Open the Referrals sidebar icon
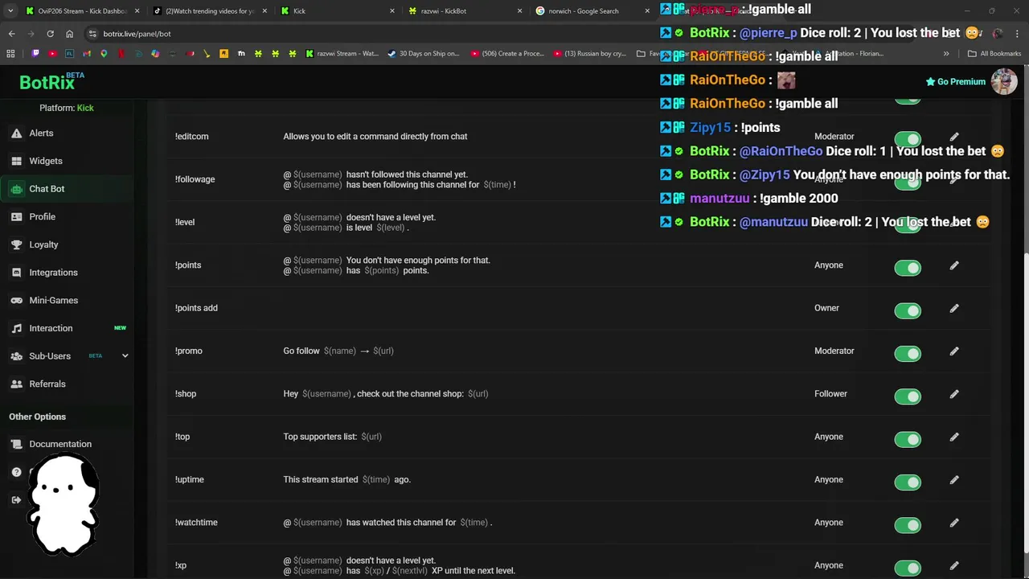 (16, 384)
